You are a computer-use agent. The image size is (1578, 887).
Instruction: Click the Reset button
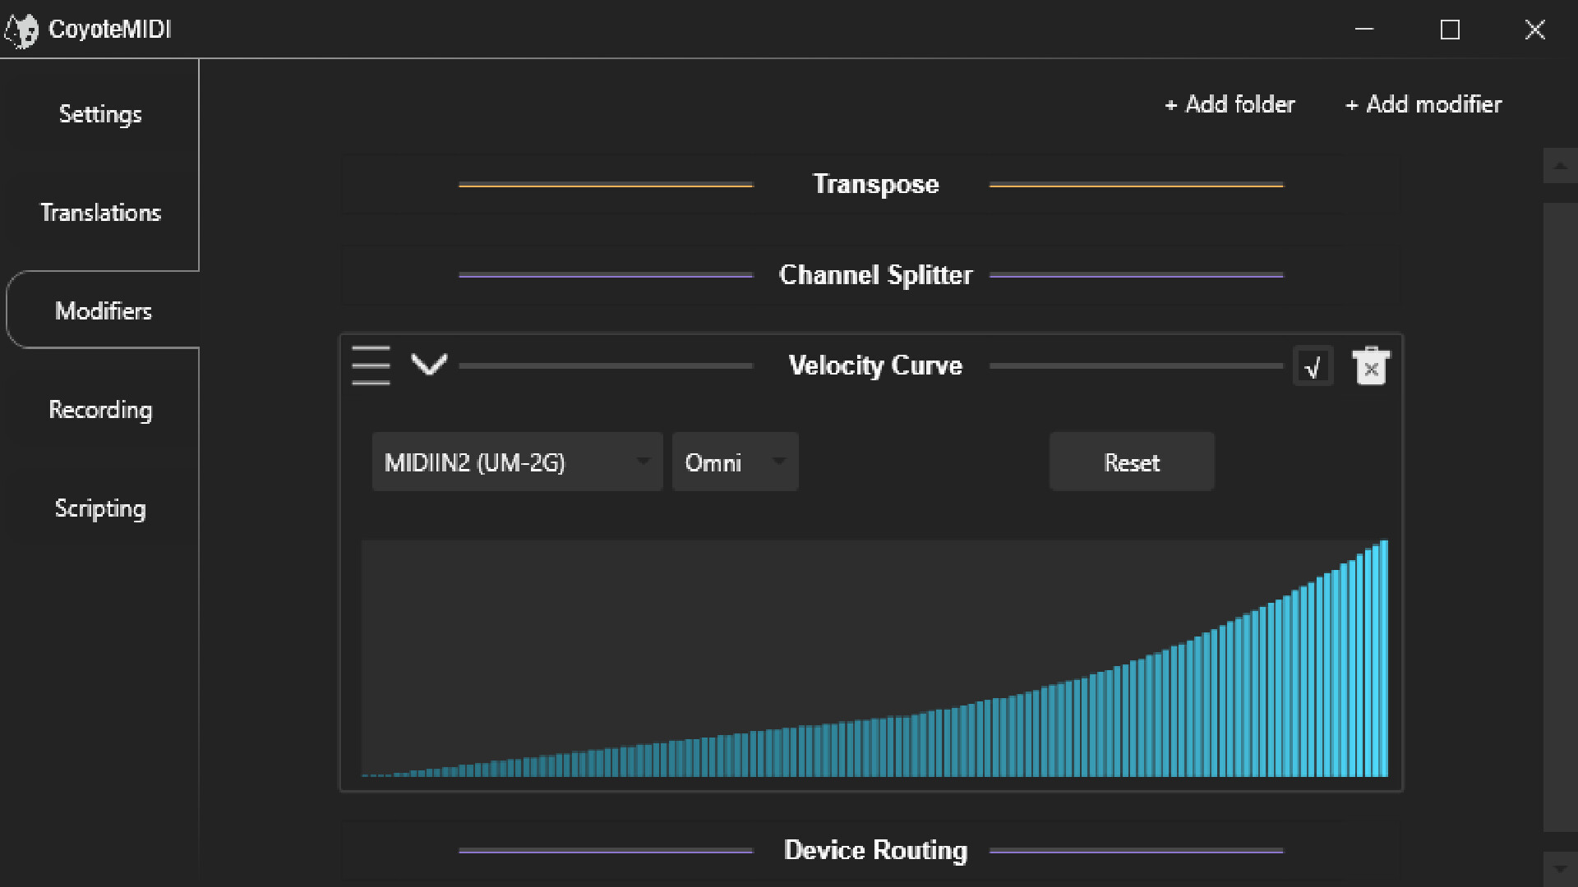pyautogui.click(x=1132, y=462)
